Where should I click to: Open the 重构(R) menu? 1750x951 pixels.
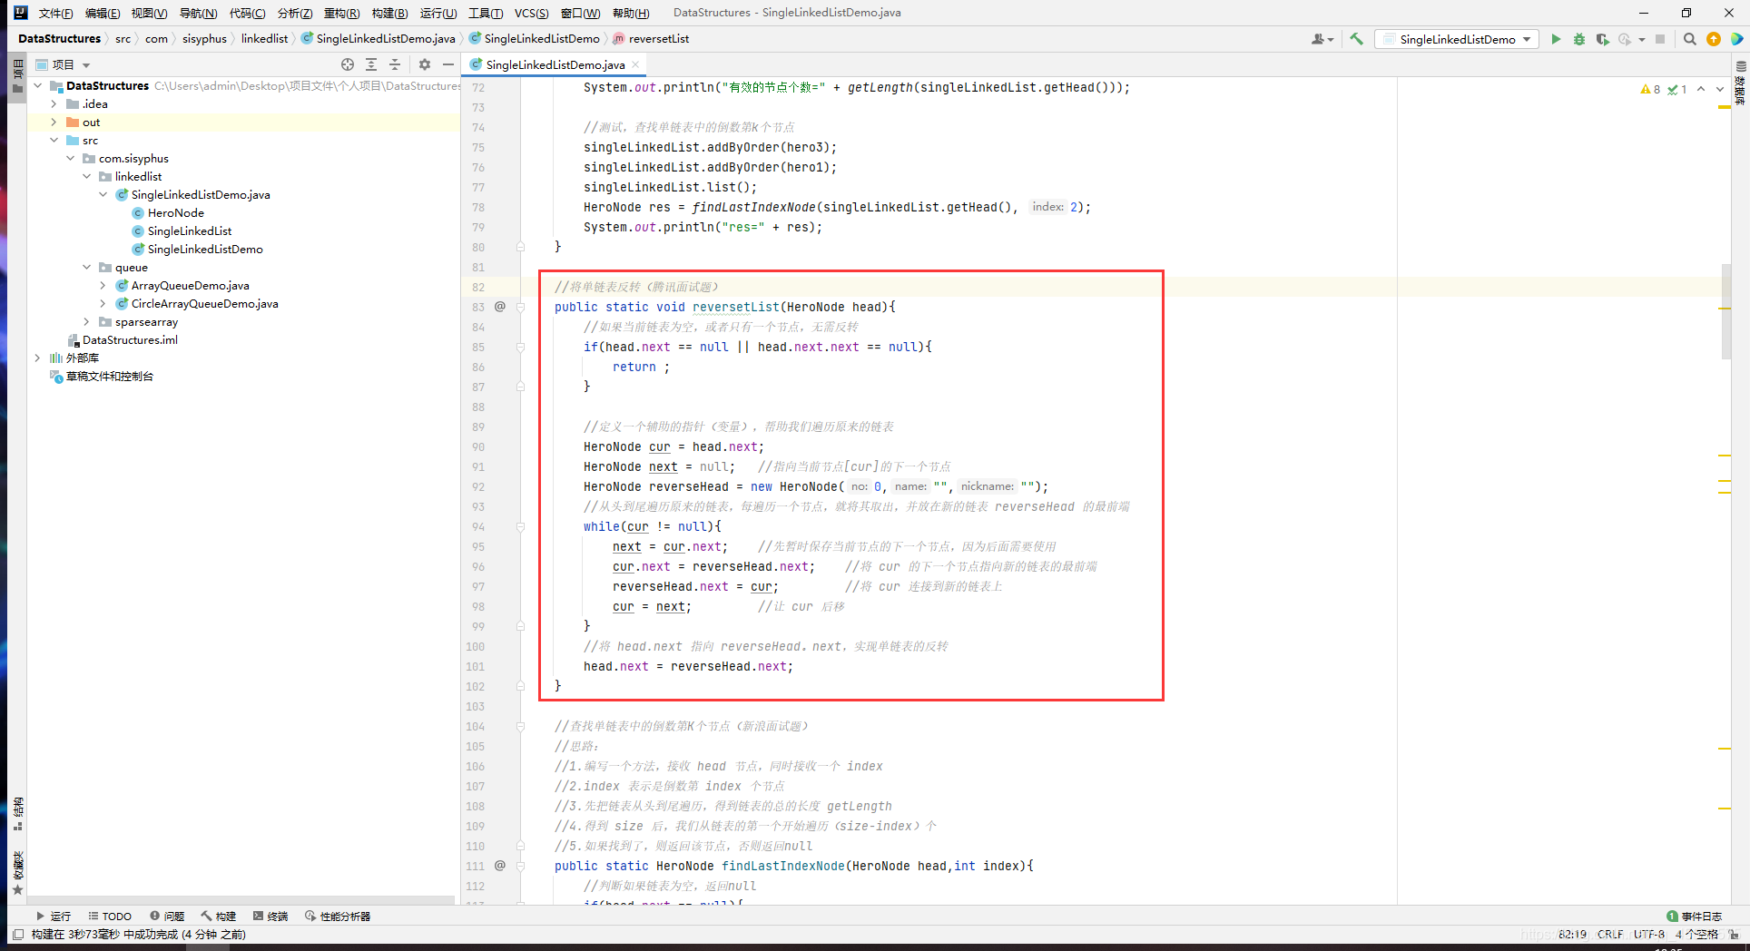[341, 13]
